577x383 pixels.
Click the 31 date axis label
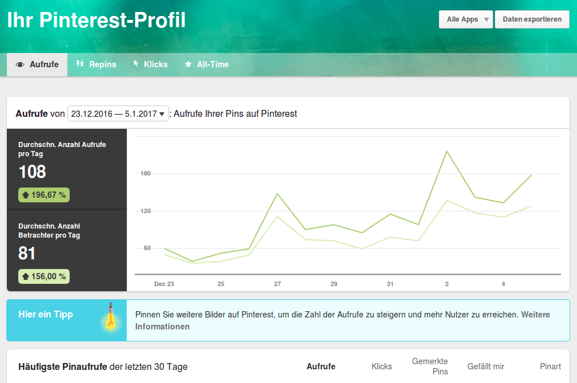point(390,284)
